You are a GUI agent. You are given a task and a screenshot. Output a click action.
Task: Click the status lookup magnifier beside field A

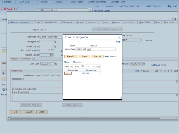click(142, 40)
